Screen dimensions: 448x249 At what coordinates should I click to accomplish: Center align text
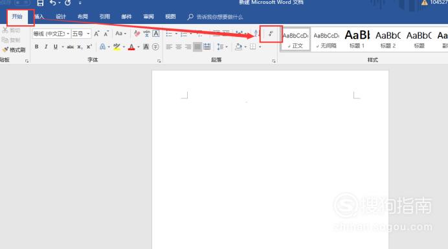[x=179, y=47]
